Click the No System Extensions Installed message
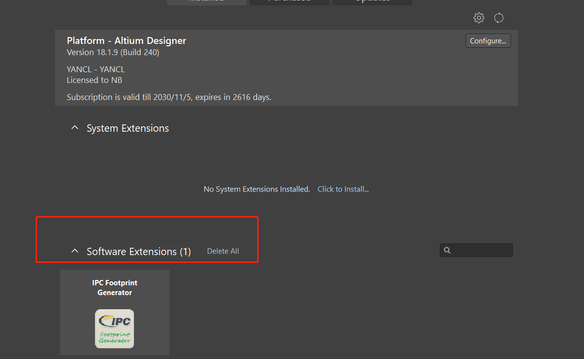Screen dimensions: 584x359 [257, 189]
